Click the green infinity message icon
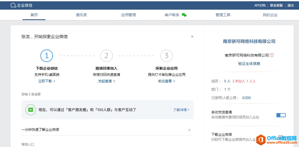299x147 pixels. [x=31, y=110]
